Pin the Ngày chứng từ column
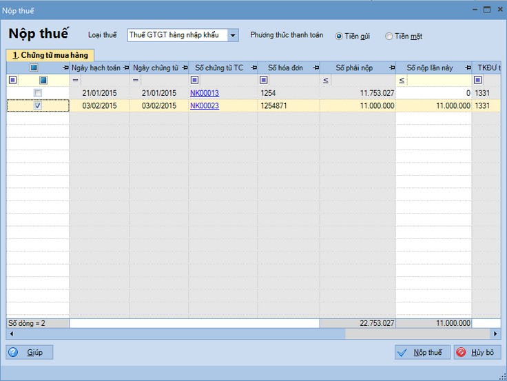507x381 pixels. (185, 68)
